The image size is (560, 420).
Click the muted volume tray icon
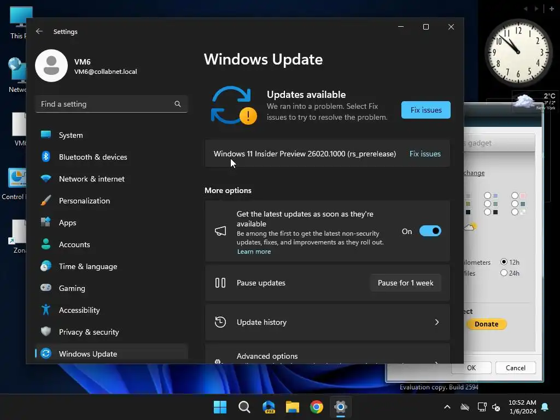point(496,407)
